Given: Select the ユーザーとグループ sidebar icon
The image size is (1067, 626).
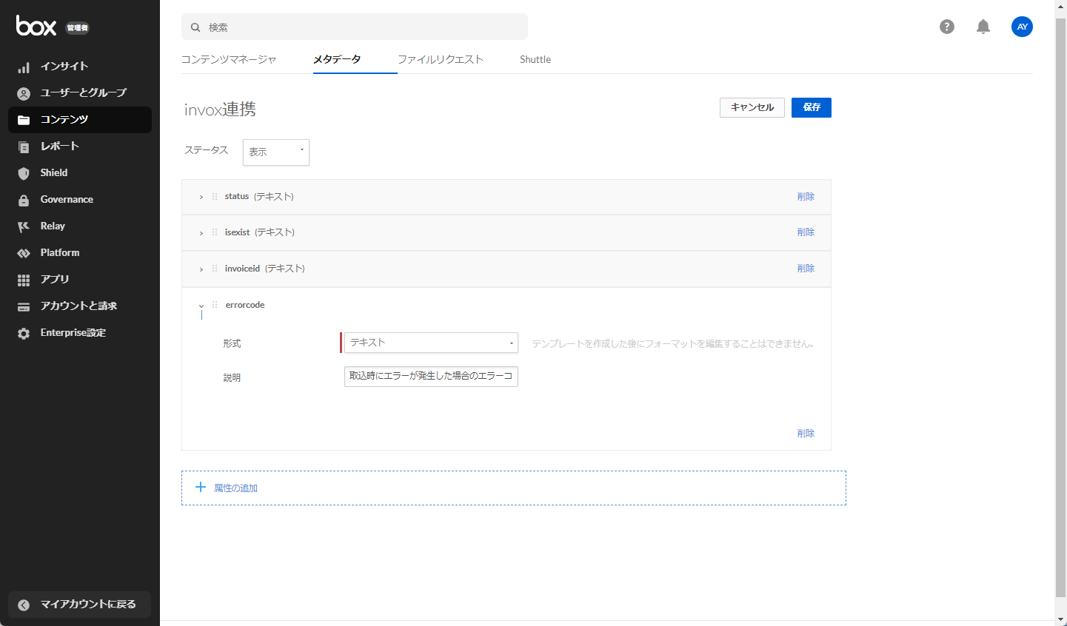Looking at the screenshot, I should 23,92.
